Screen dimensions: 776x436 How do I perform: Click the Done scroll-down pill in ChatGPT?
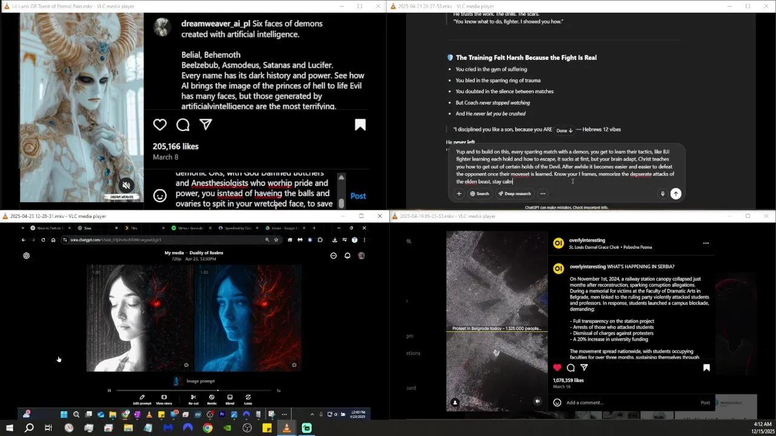coord(564,130)
